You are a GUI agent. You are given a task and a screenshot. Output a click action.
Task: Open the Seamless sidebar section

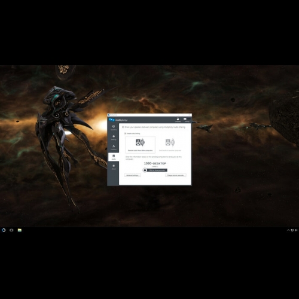pyautogui.click(x=114, y=128)
